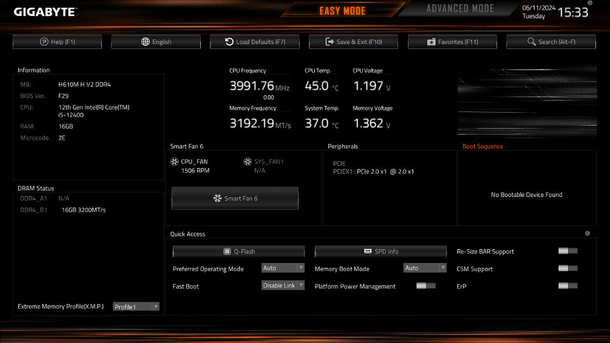The width and height of the screenshot is (610, 343).
Task: Click the DDR4_A1 N/A entry
Action: click(x=45, y=199)
